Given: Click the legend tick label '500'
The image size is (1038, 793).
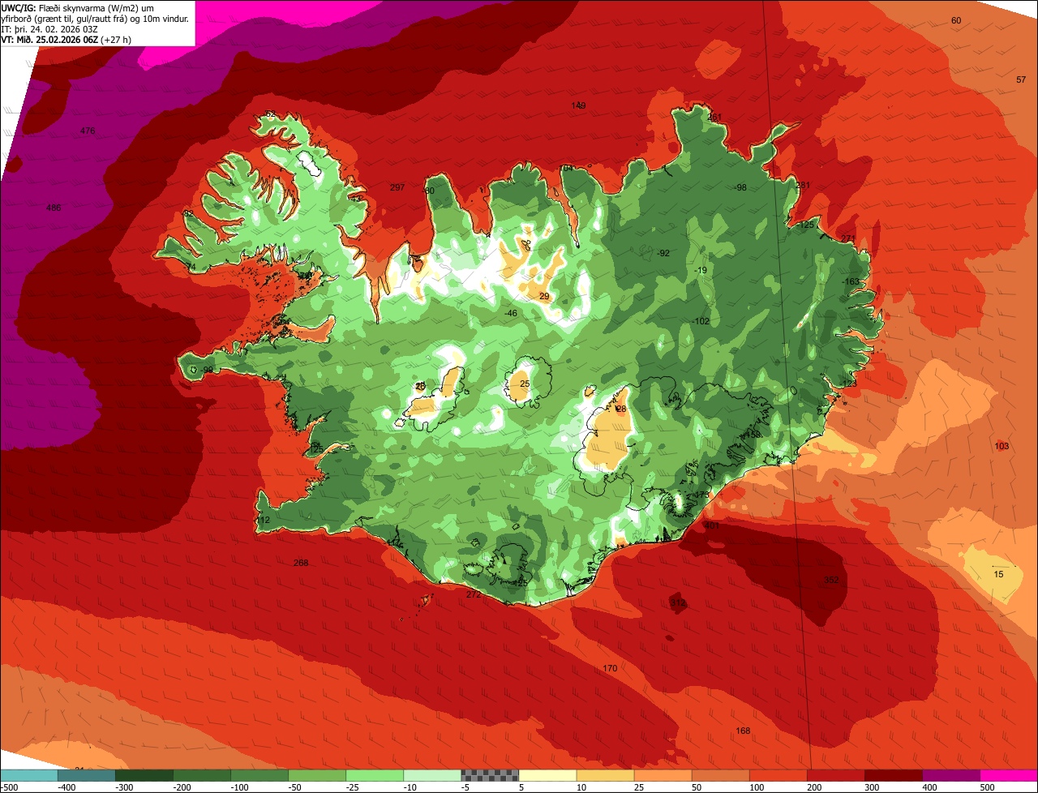Looking at the screenshot, I should [988, 787].
